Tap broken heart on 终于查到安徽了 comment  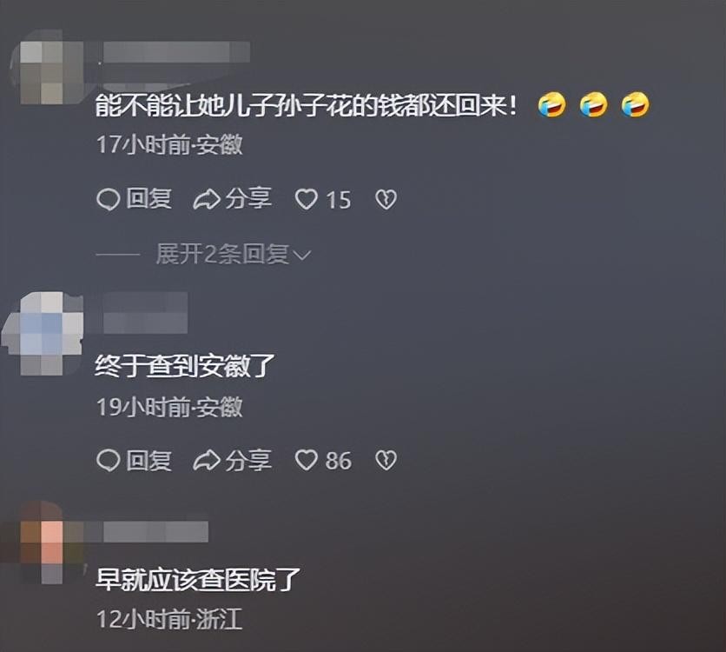[x=386, y=461]
